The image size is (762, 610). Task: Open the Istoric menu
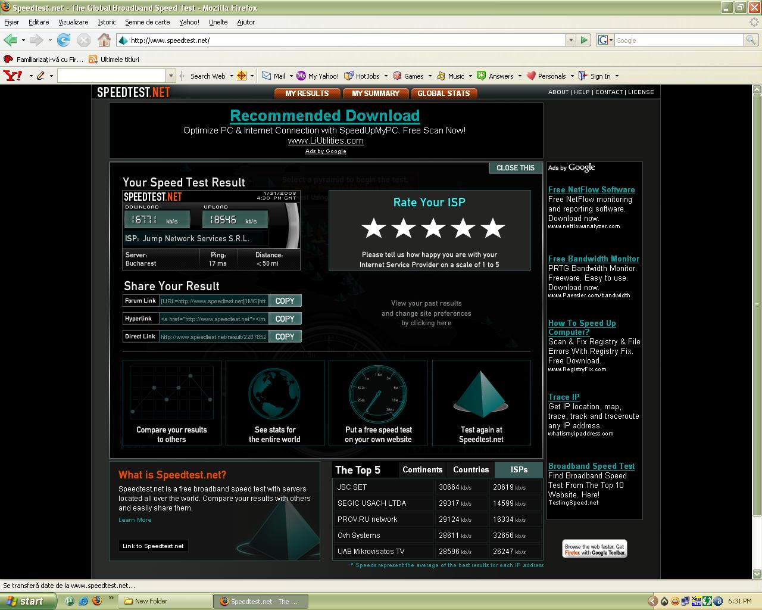tap(107, 22)
